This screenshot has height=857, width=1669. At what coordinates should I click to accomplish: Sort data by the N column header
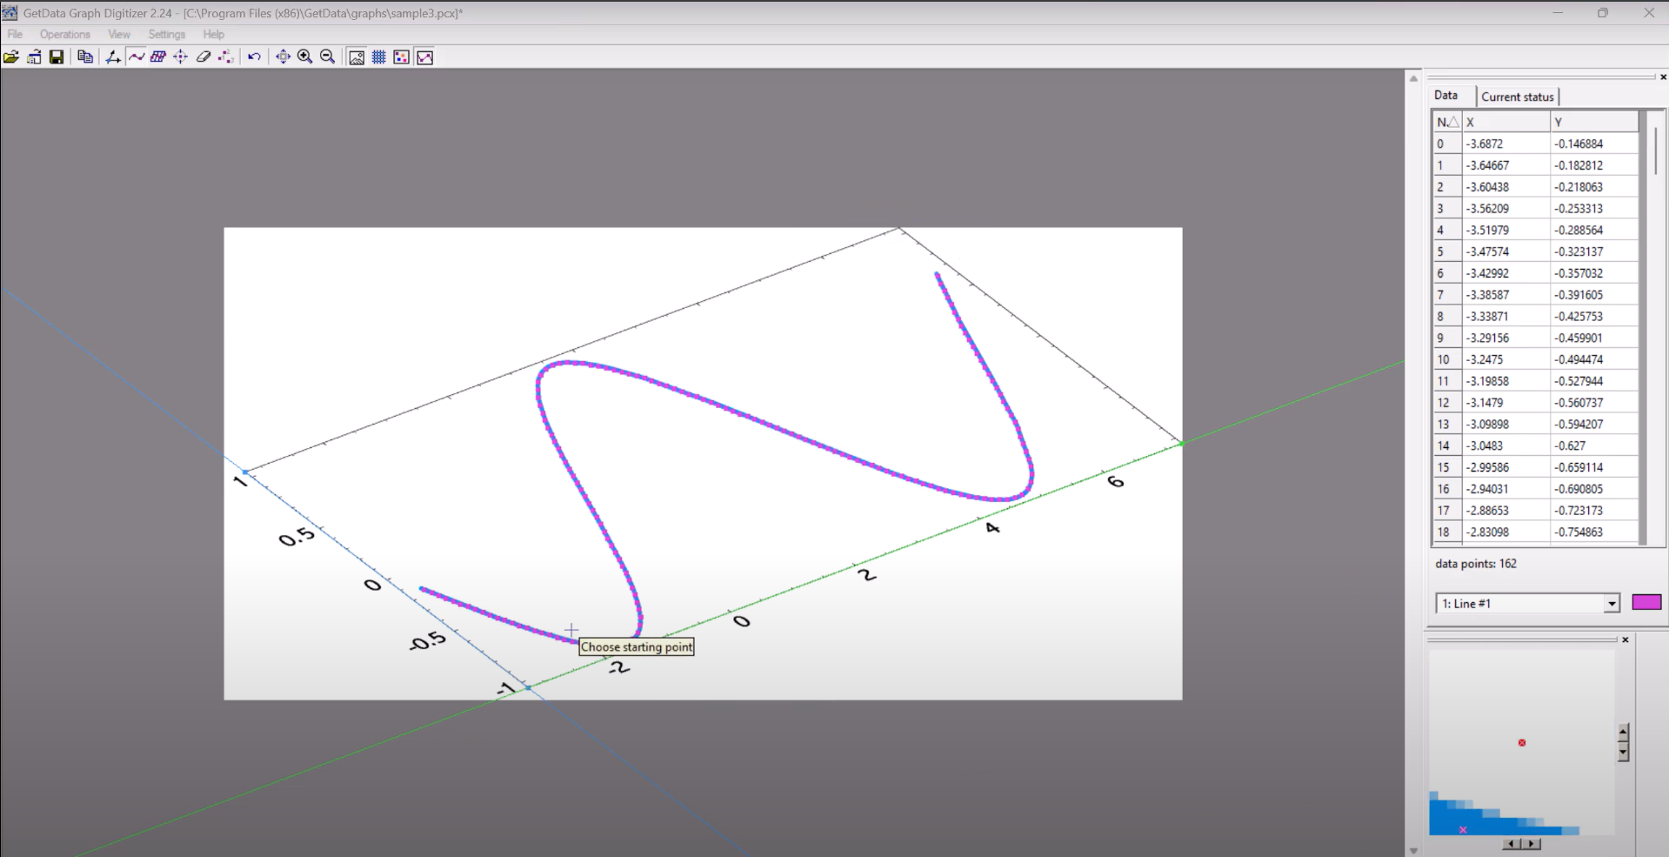pos(1445,122)
